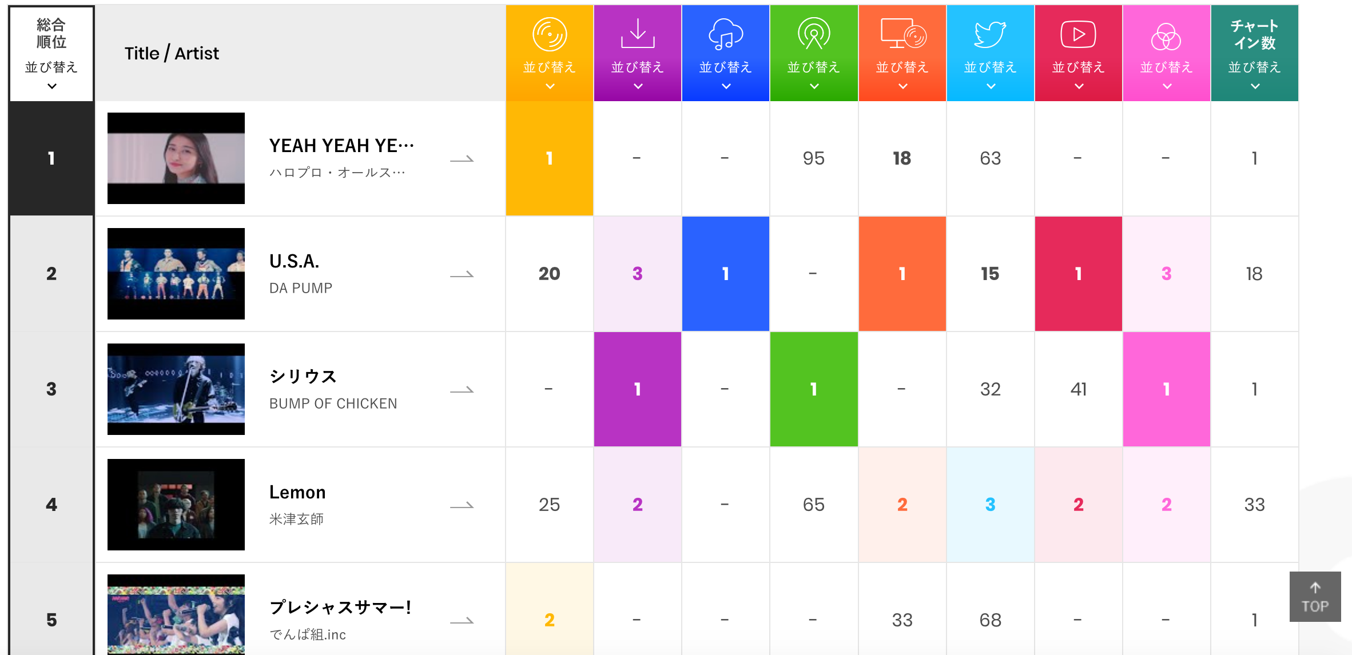This screenshot has height=655, width=1352.
Task: Expand sort chevron under the Twitter column
Action: 991,86
